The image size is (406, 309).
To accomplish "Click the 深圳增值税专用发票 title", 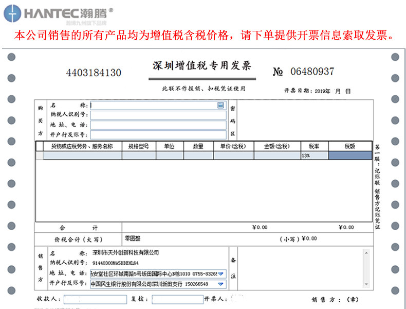I will (x=201, y=65).
